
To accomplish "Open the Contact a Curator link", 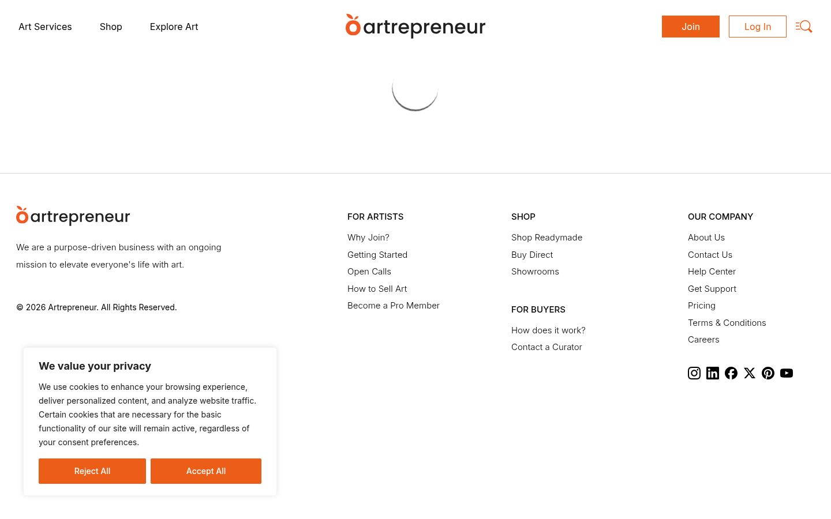I will tap(546, 347).
